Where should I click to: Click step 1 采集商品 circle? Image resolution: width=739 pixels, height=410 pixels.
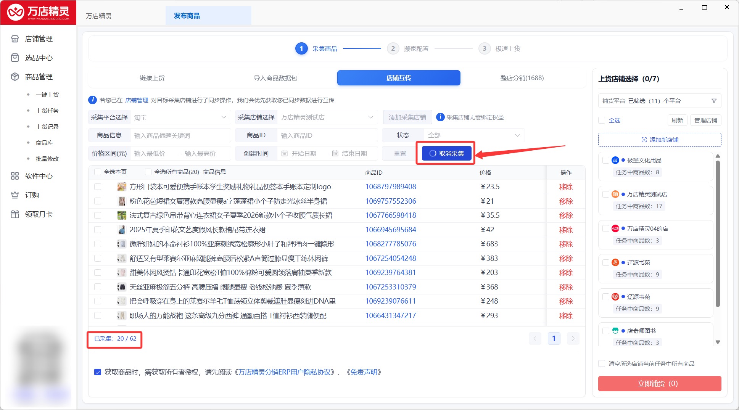(x=301, y=48)
